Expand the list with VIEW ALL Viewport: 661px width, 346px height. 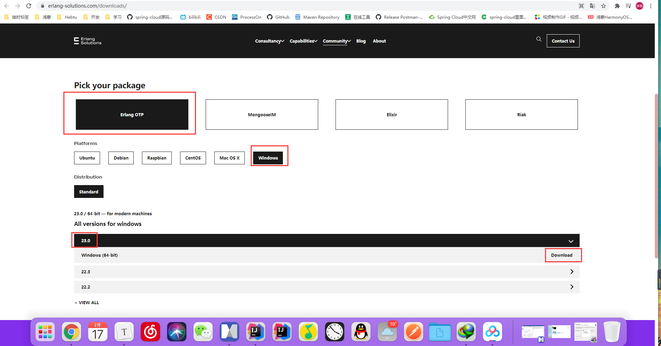pyautogui.click(x=87, y=302)
